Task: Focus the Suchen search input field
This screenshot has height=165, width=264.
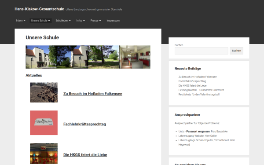Action: click(202, 51)
